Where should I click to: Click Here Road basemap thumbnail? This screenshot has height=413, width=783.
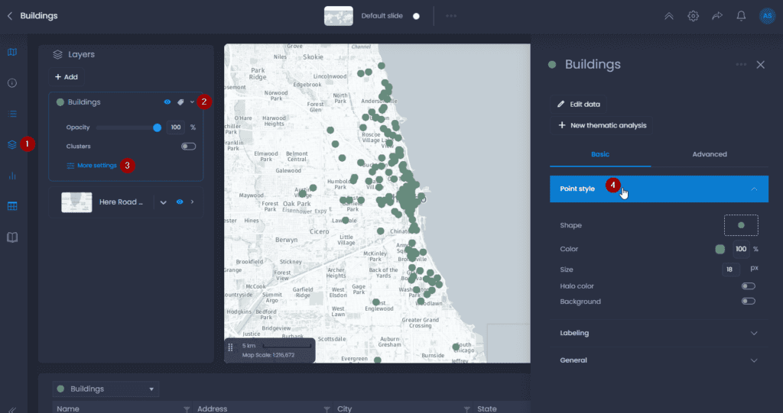click(76, 202)
